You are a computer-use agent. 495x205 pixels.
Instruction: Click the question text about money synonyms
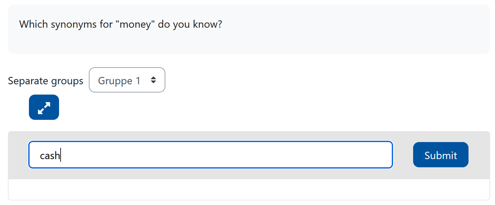[120, 25]
